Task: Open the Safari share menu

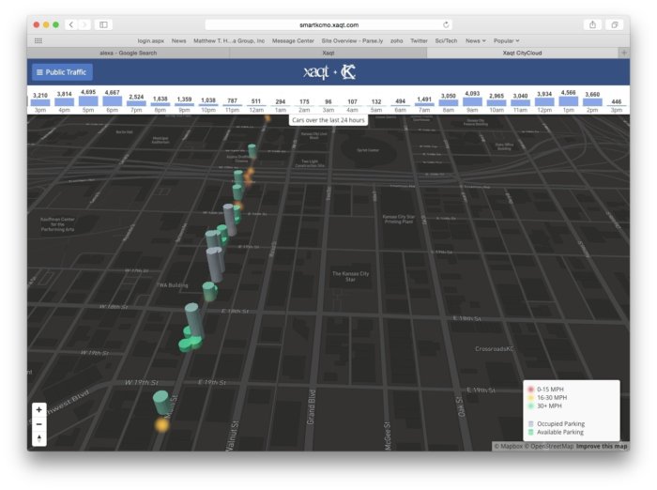Action: click(592, 24)
